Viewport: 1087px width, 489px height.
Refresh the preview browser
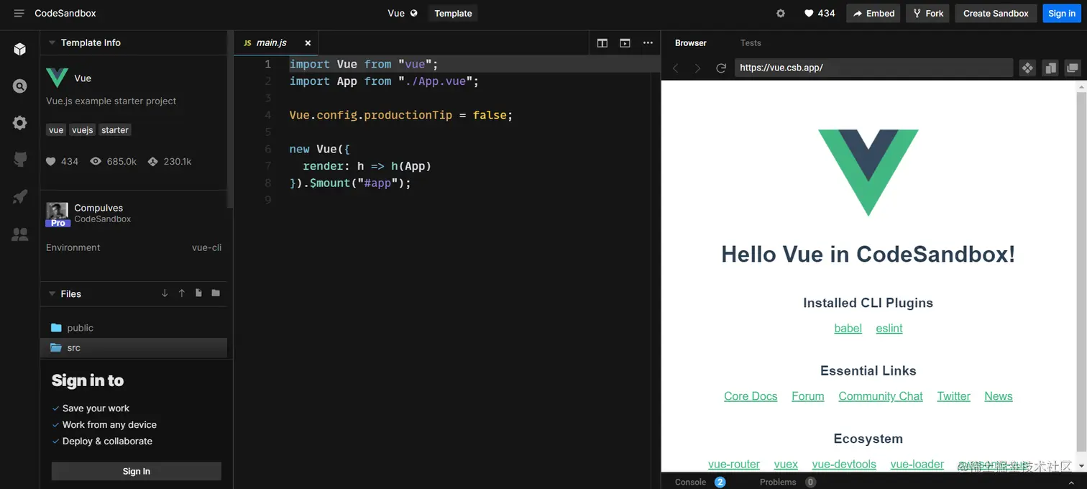[721, 68]
